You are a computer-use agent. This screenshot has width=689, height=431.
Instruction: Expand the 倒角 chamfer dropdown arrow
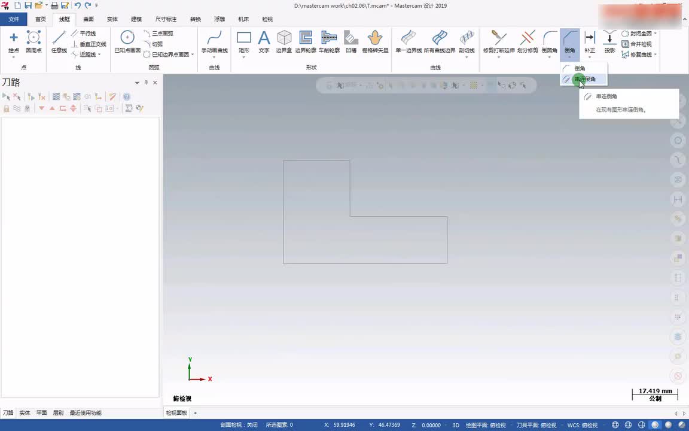point(569,57)
